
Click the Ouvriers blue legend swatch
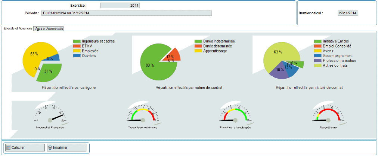pyautogui.click(x=77, y=56)
